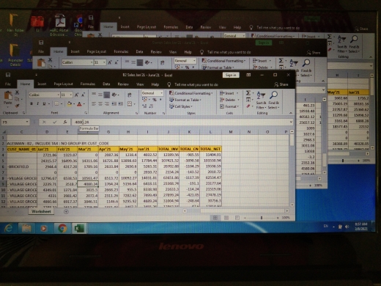The image size is (381, 286).
Task: Switch to the Formulas ribbon tab
Action: pyautogui.click(x=88, y=84)
